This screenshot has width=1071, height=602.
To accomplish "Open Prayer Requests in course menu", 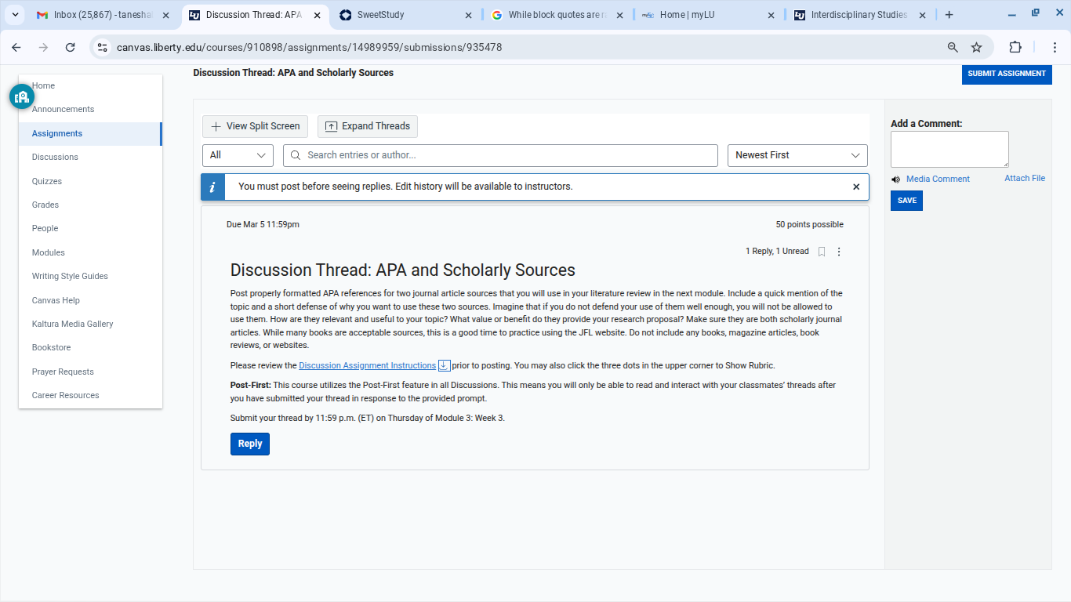I will pyautogui.click(x=63, y=372).
